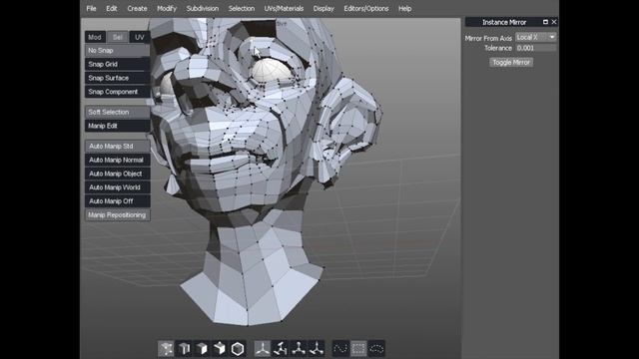The height and width of the screenshot is (359, 639).
Task: Switch to the Sel tab
Action: pyautogui.click(x=118, y=37)
